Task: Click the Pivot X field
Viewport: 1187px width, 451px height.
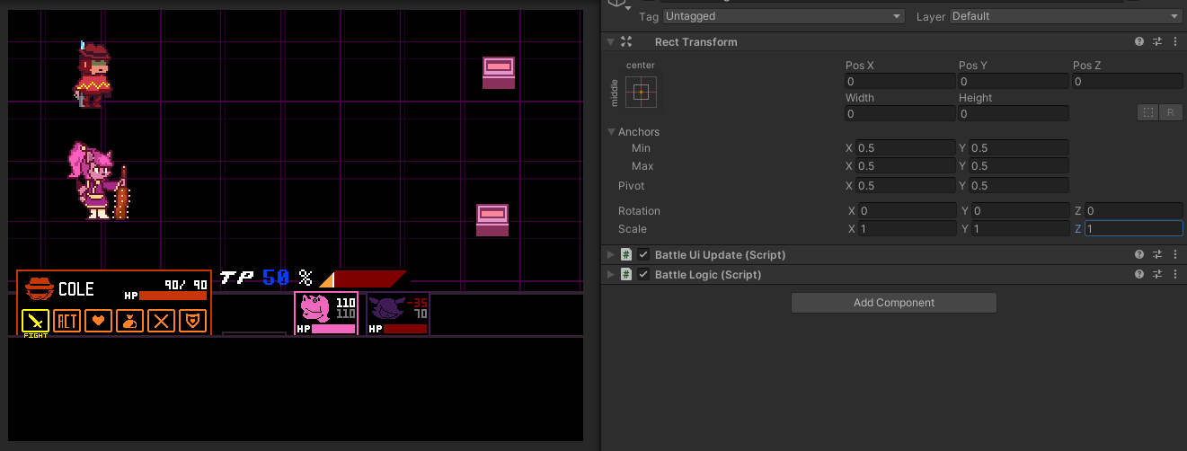Action: pyautogui.click(x=906, y=186)
